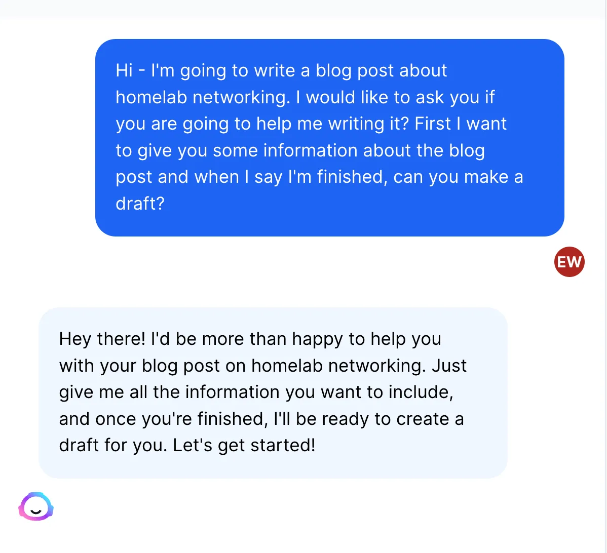The width and height of the screenshot is (607, 553).
Task: Click the text "information about the blog"
Action: tap(374, 150)
